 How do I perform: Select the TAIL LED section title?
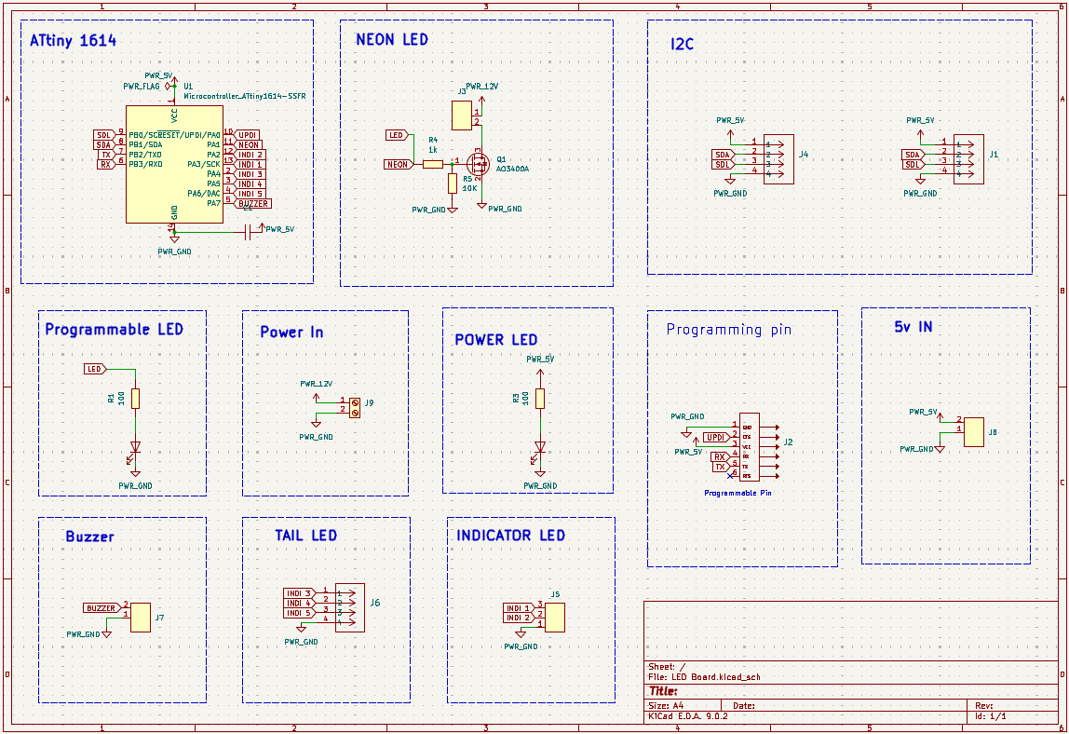[306, 536]
